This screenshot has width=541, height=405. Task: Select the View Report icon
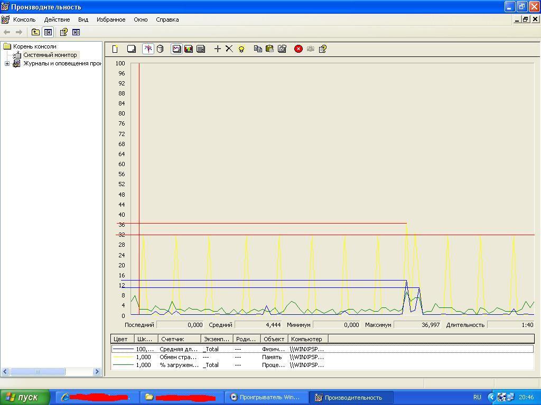(x=201, y=49)
